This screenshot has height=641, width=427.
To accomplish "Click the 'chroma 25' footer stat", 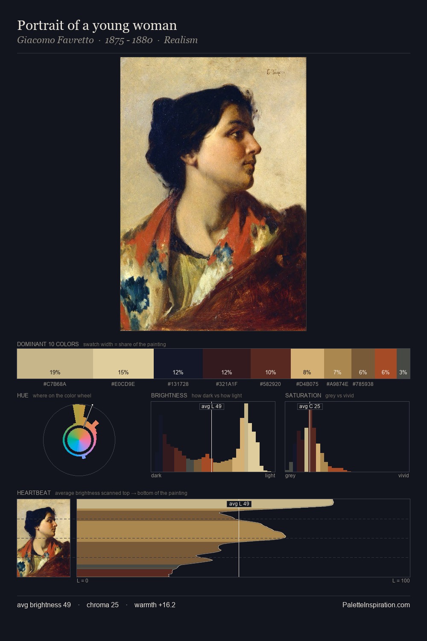I will tap(102, 605).
